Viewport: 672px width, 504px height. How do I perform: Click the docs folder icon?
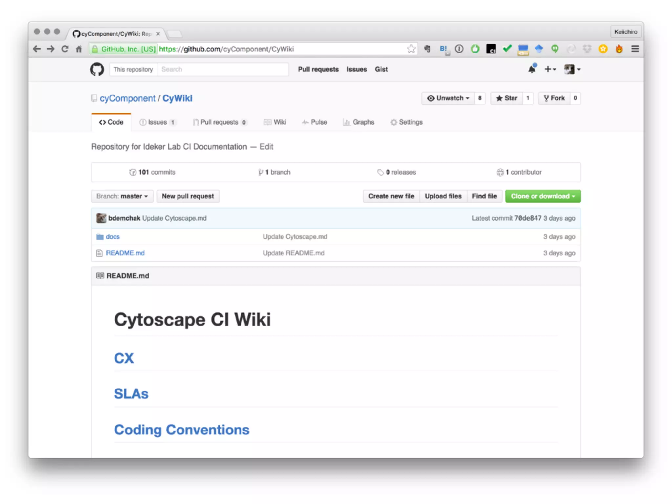point(100,237)
